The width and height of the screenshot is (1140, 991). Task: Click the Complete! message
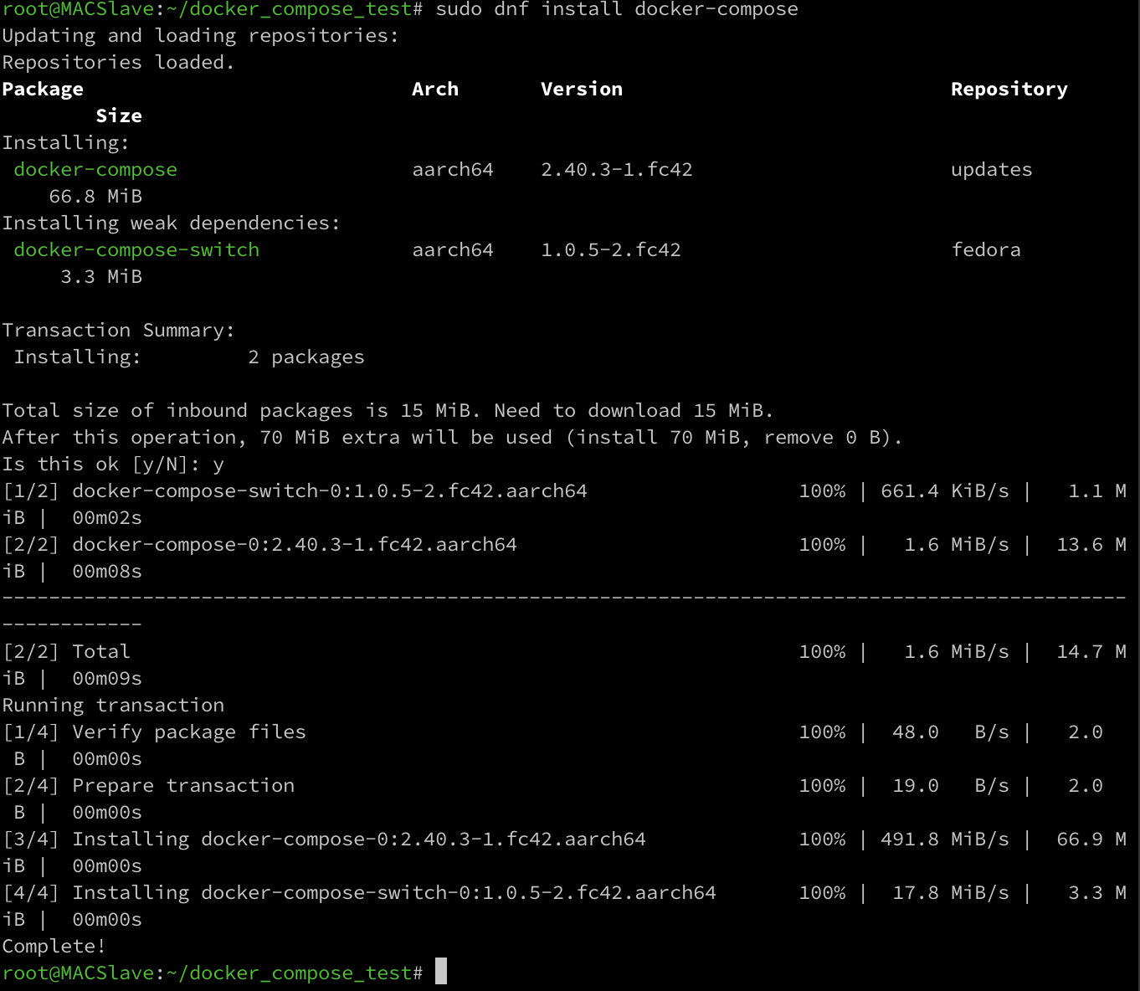click(x=54, y=946)
